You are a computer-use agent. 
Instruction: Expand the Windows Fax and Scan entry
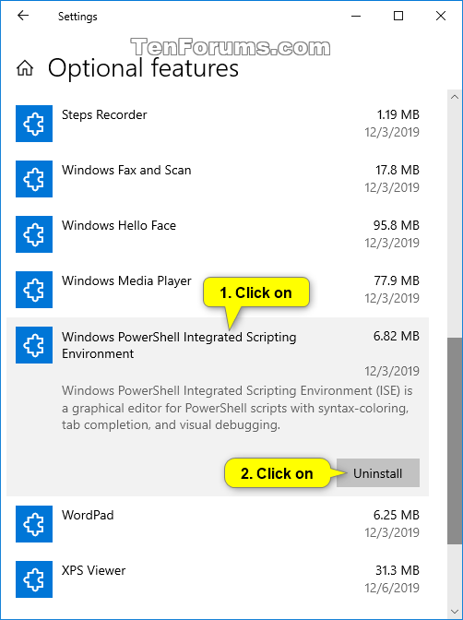coord(218,179)
